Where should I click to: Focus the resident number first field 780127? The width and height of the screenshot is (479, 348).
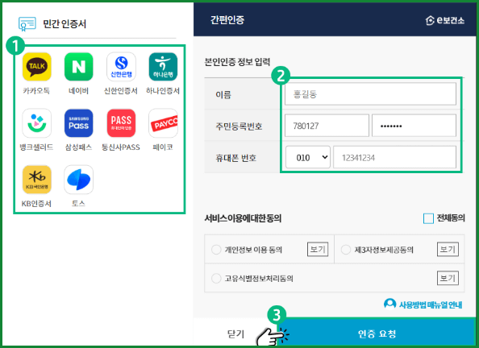pos(327,126)
